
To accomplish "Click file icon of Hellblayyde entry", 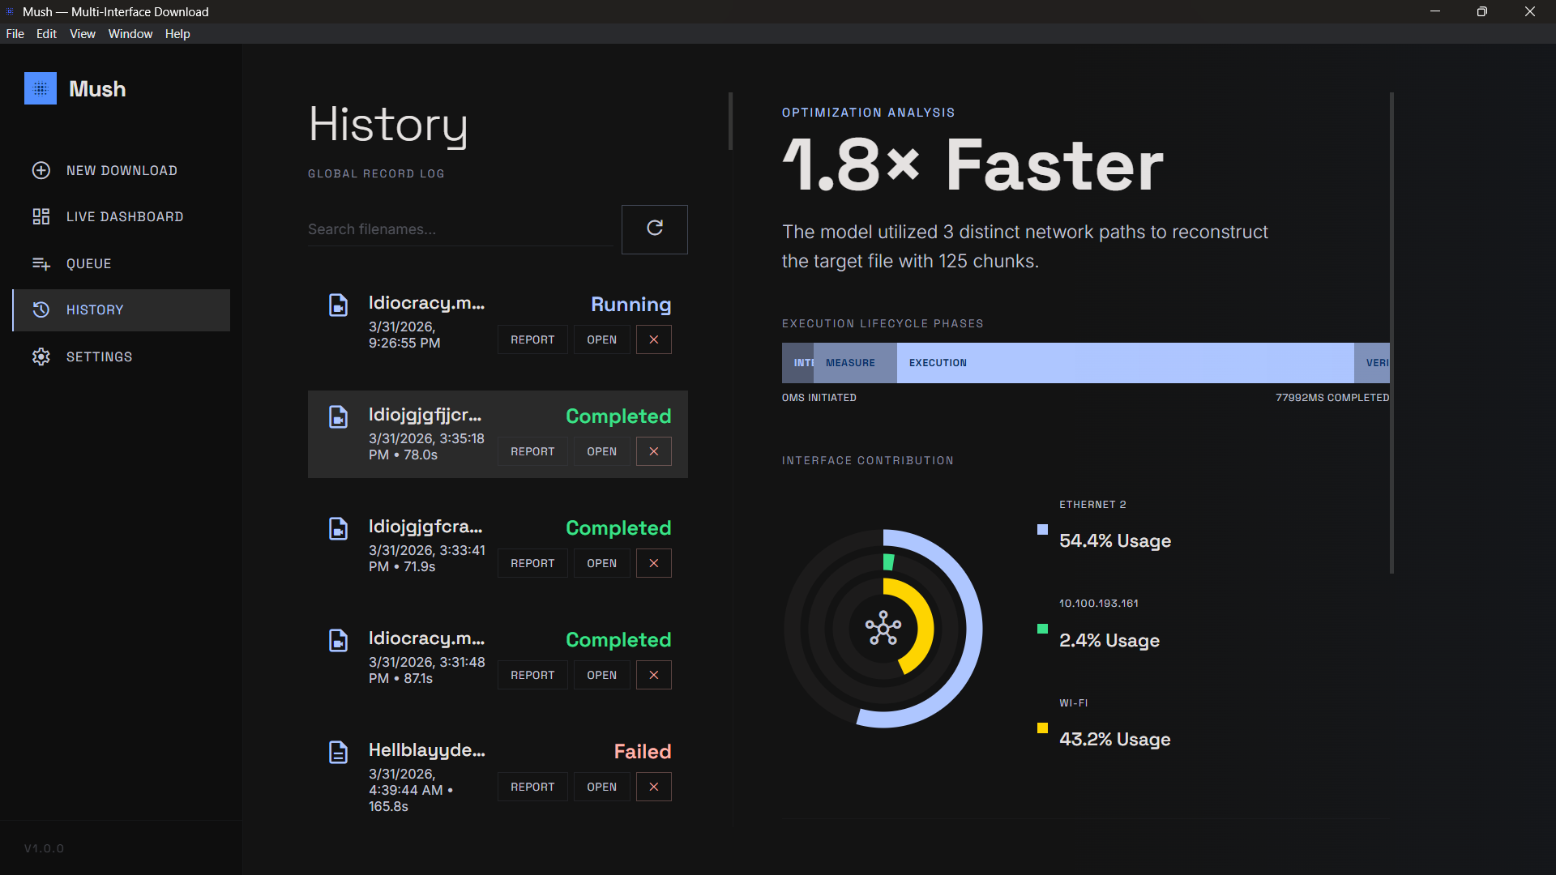I will pos(338,752).
